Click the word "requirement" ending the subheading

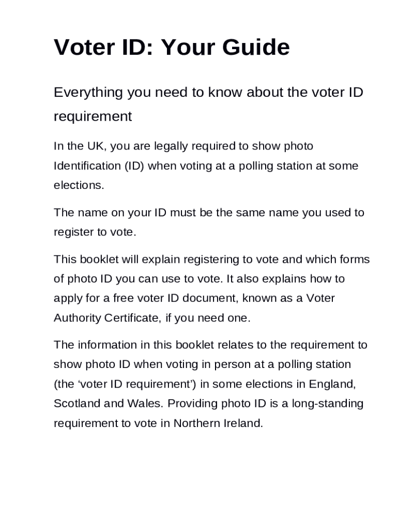click(93, 116)
